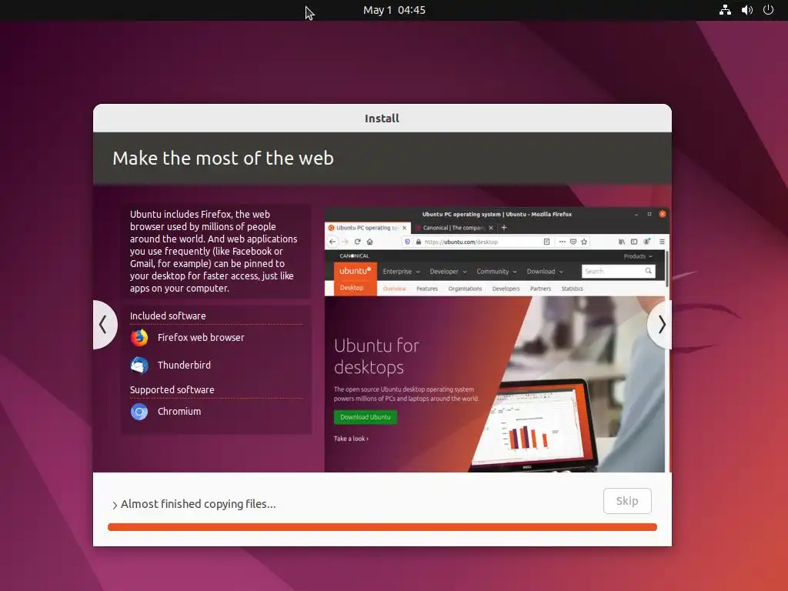Screen dimensions: 788x591
Task: Click the orange installation progress bar
Action: (382, 526)
